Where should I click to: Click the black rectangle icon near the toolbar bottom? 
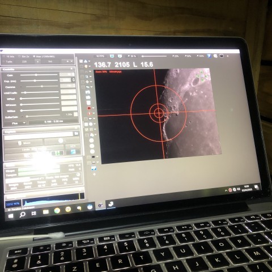coord(93,157)
